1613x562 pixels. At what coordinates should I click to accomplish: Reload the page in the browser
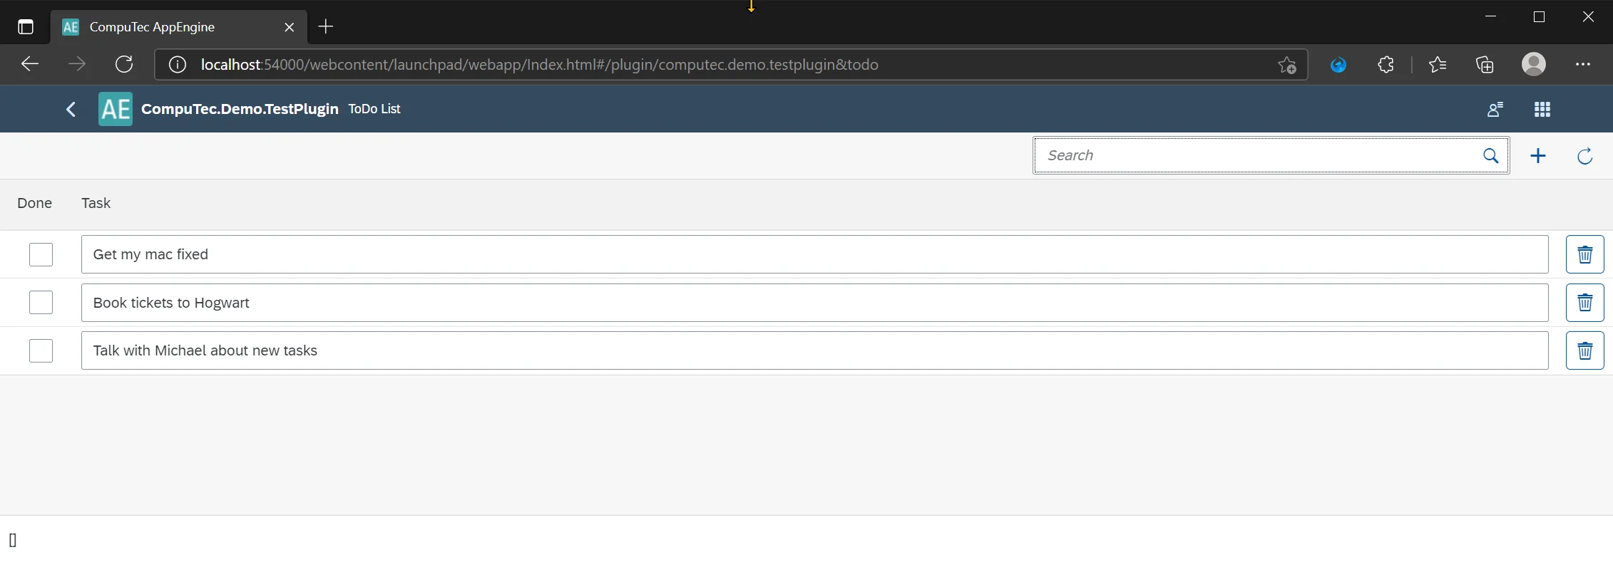tap(124, 65)
